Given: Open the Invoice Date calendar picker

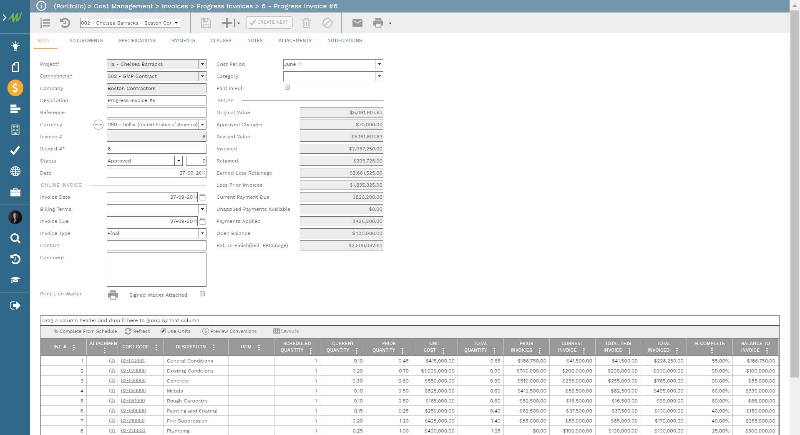Looking at the screenshot, I should (202, 197).
